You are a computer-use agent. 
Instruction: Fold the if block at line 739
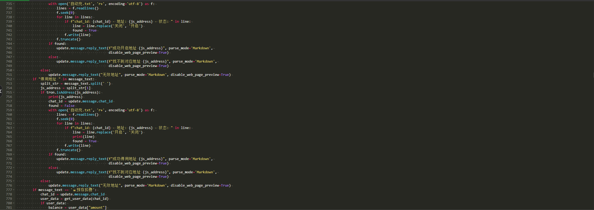[14, 22]
